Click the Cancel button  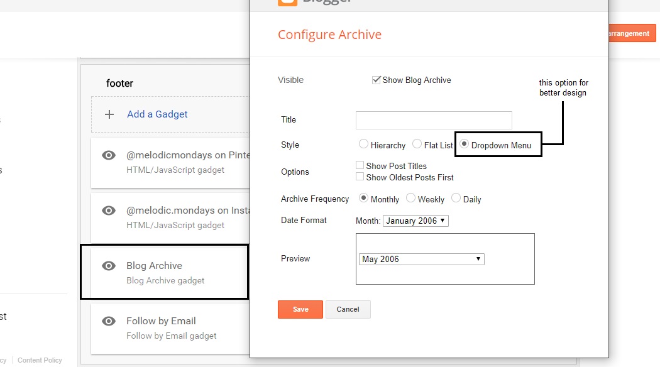pyautogui.click(x=348, y=309)
